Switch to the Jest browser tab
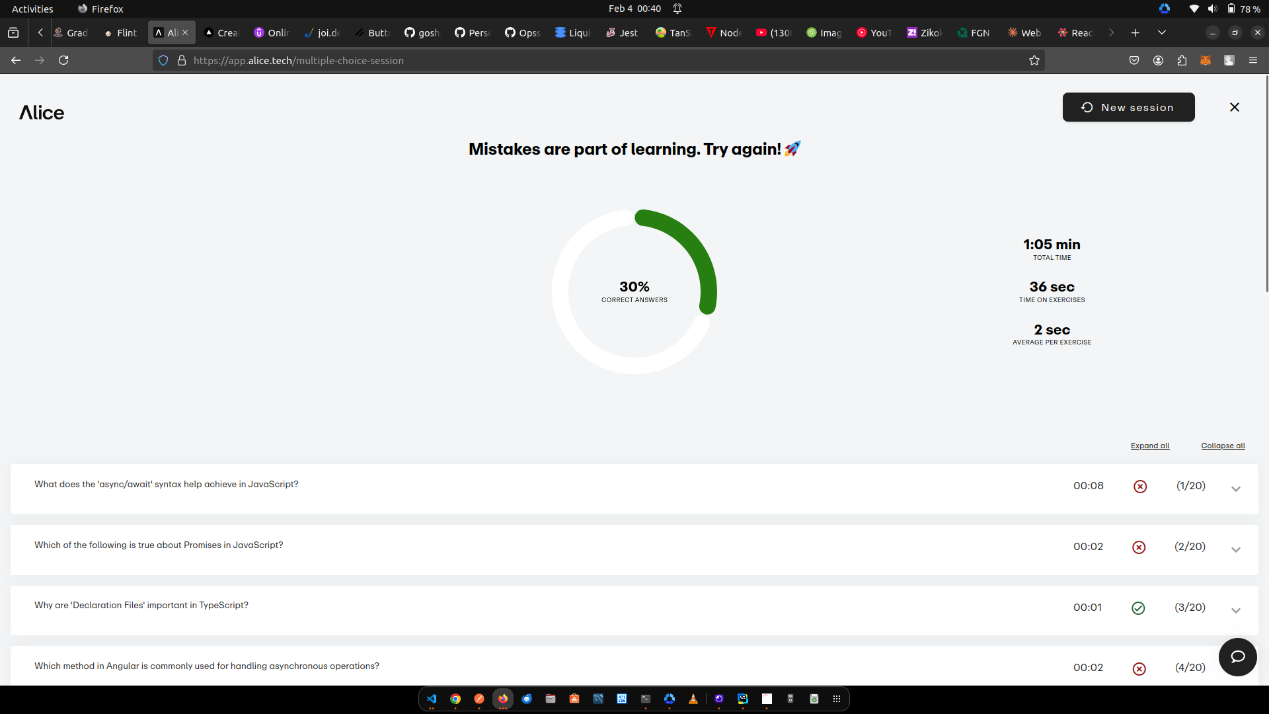1269x714 pixels. (621, 32)
